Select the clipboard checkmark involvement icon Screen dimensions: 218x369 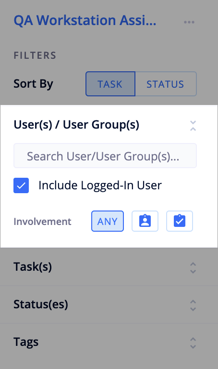tap(180, 221)
